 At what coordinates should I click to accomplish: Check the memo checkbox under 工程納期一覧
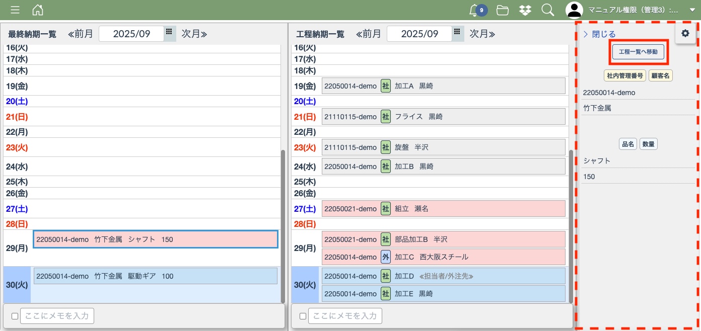click(x=303, y=316)
